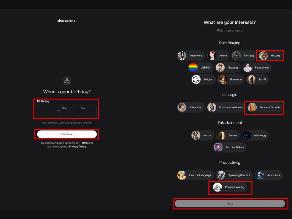Screen dimensions: 292x219
Task: Focus the birthday Year field
Action: 88,111
